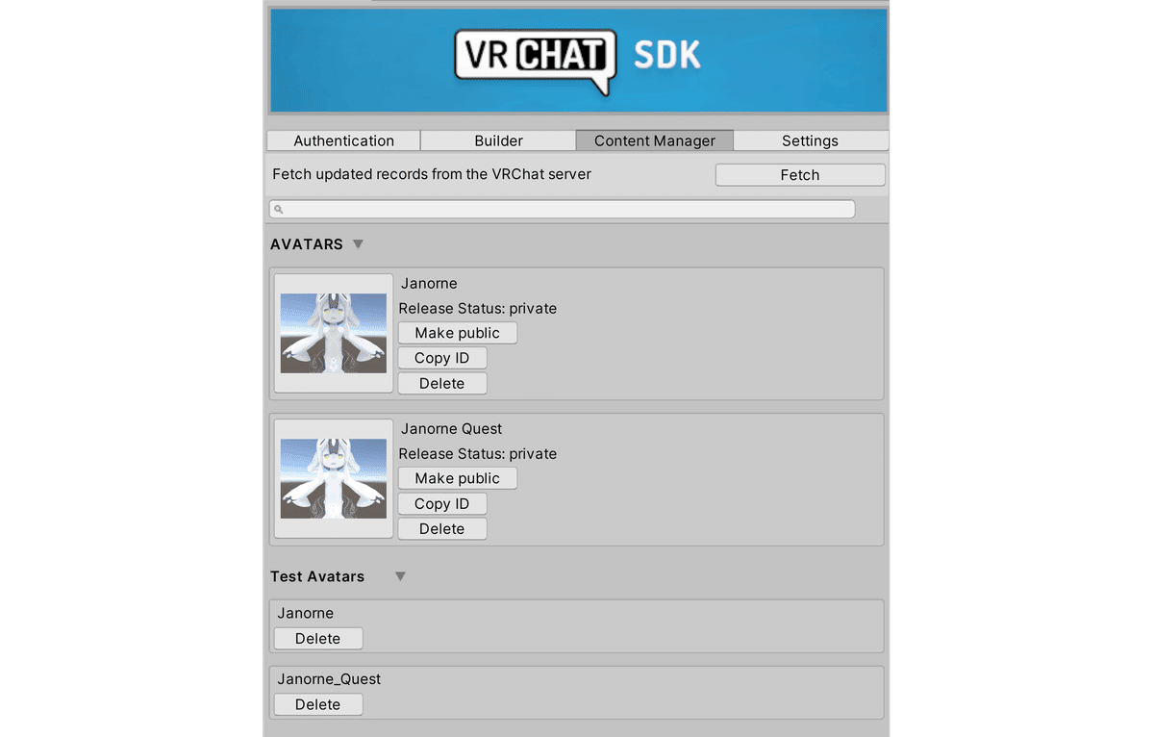Click the Janorne Quest avatar thumbnail

coord(334,478)
